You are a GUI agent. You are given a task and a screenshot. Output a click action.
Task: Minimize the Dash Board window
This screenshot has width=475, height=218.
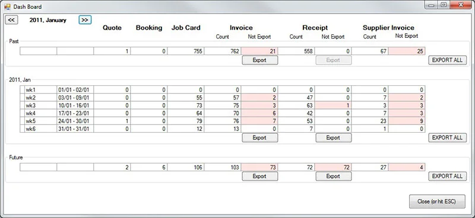coord(431,5)
